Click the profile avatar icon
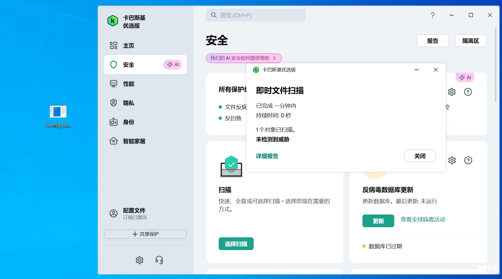 click(114, 213)
